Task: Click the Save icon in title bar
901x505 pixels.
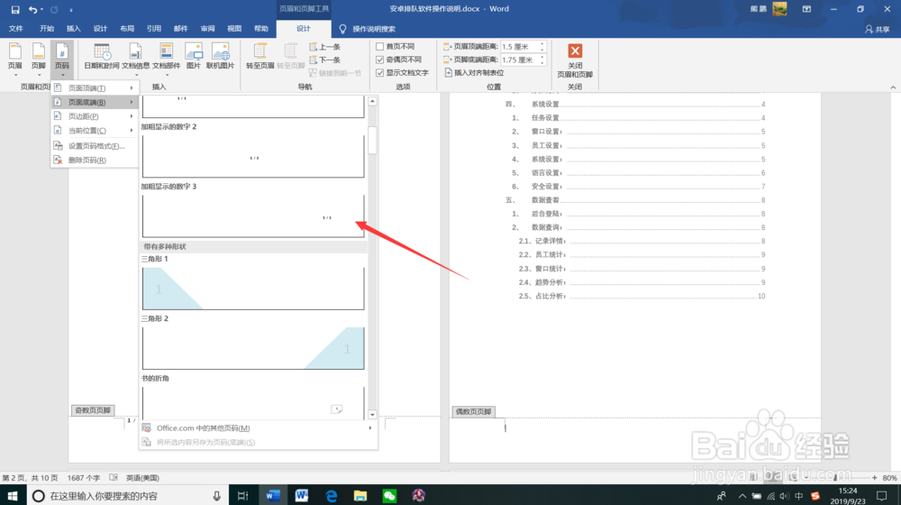Action: pyautogui.click(x=15, y=9)
